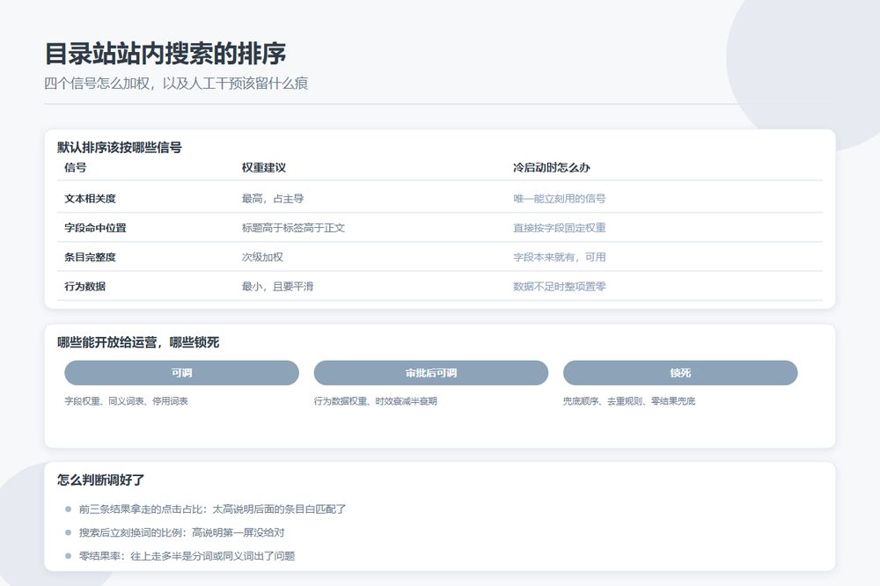Click the 冷启动时怎么办 column header
This screenshot has height=586, width=880.
[x=551, y=167]
